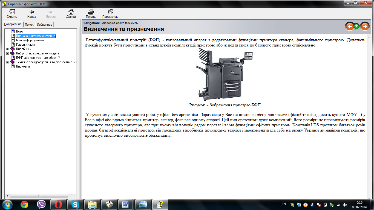Click the purple book icon beside Виробники

13,49
